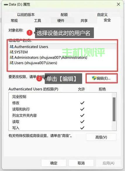
Task: Close the Data (D:) properties dialog
Action: (x=118, y=4)
